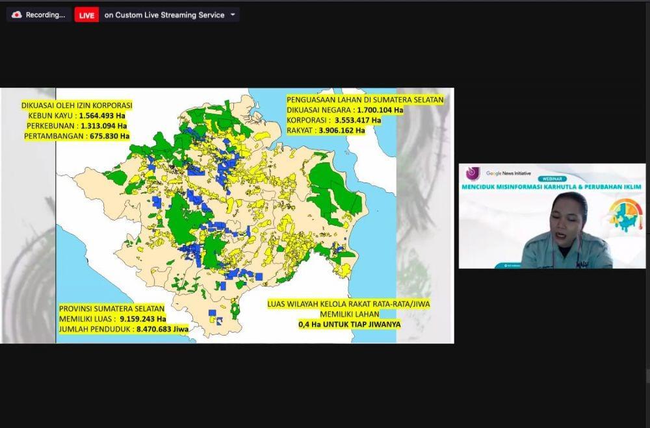Click the red LIVE badge

pyautogui.click(x=86, y=16)
